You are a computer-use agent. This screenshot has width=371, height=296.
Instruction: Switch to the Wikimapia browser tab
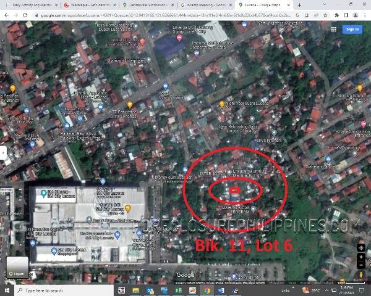[x=91, y=5]
